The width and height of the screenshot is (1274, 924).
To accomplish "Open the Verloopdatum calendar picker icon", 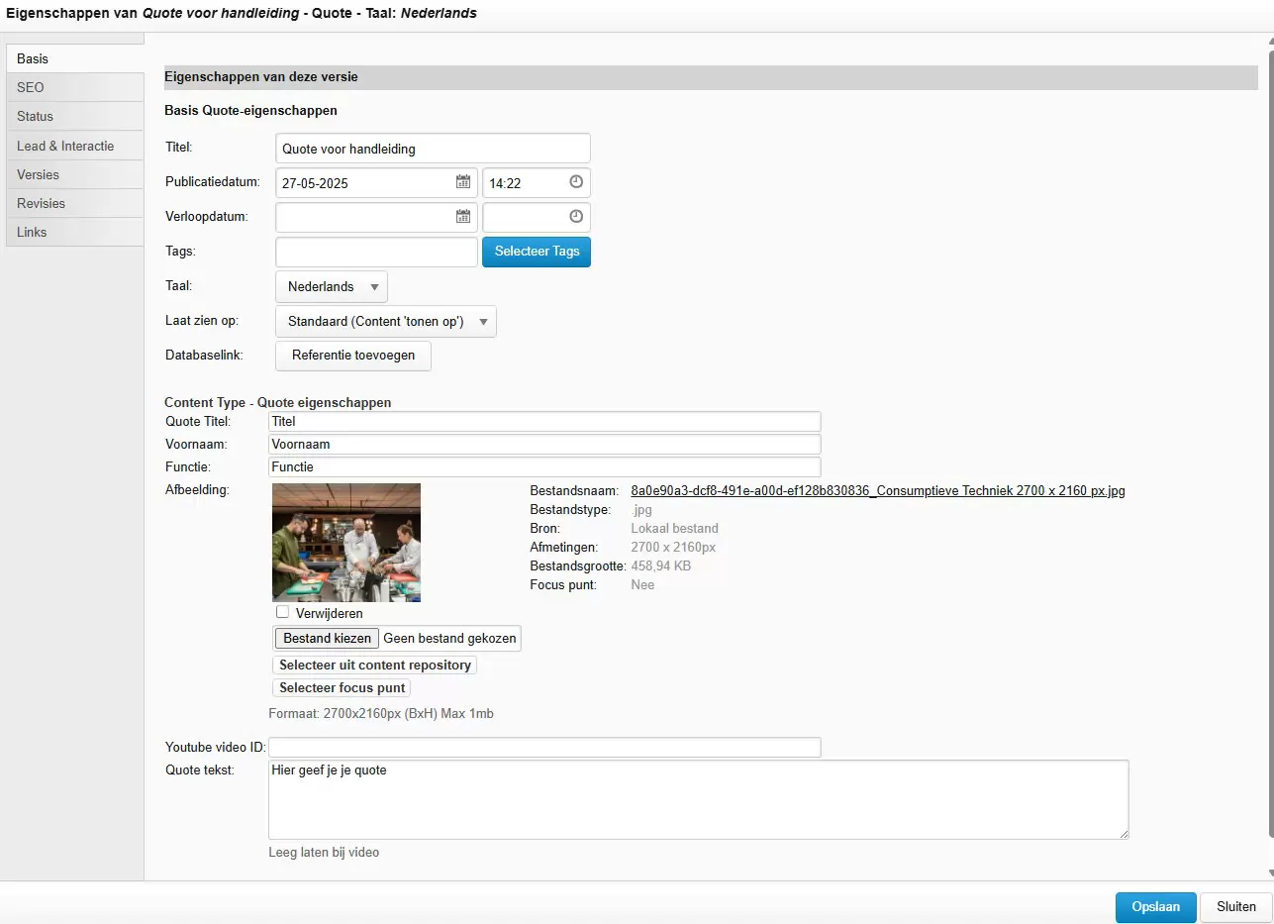I will [463, 216].
